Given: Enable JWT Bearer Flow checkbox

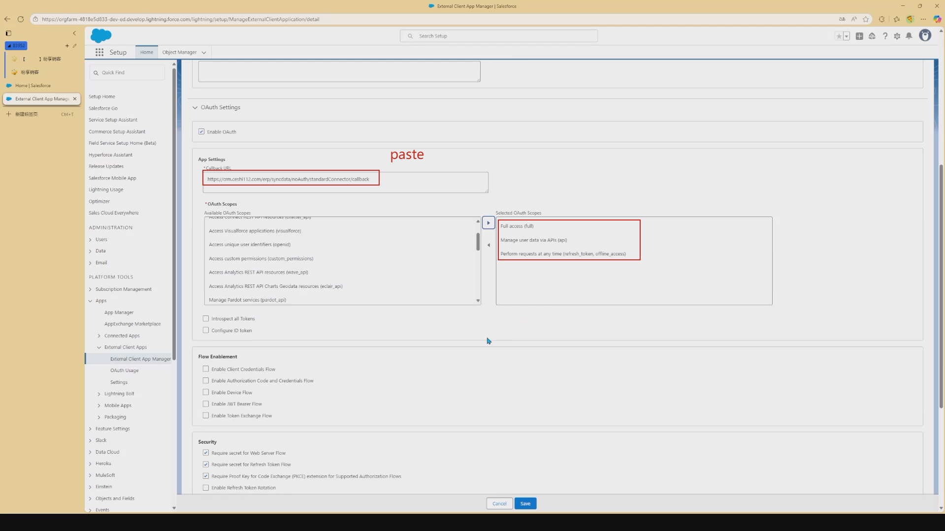Looking at the screenshot, I should coord(206,404).
